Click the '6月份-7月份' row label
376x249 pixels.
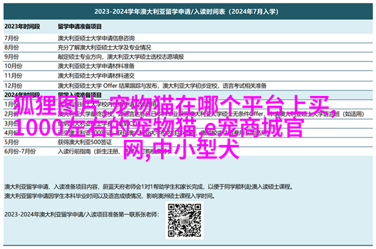[x=20, y=152]
